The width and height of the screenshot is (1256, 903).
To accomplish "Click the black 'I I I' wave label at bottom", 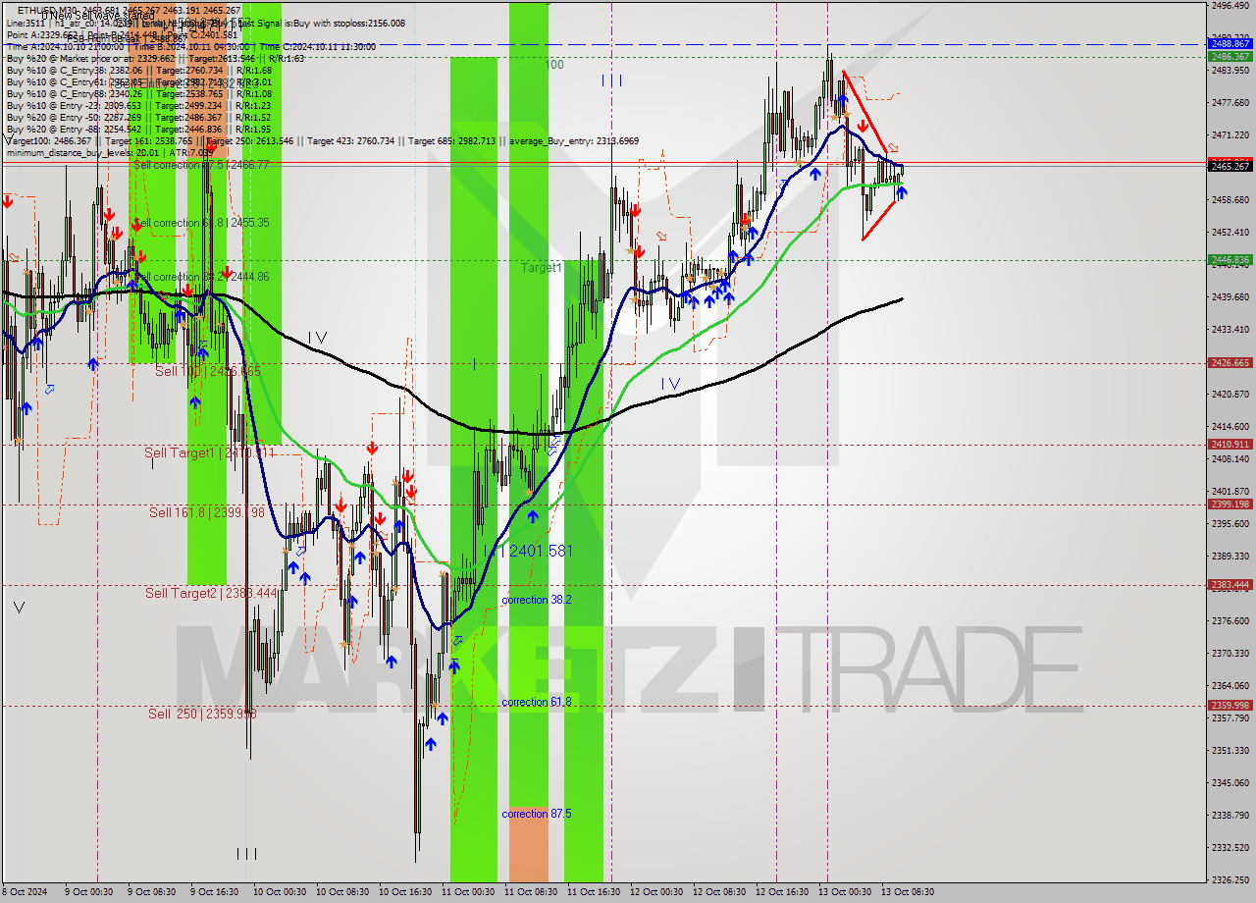I will [247, 853].
